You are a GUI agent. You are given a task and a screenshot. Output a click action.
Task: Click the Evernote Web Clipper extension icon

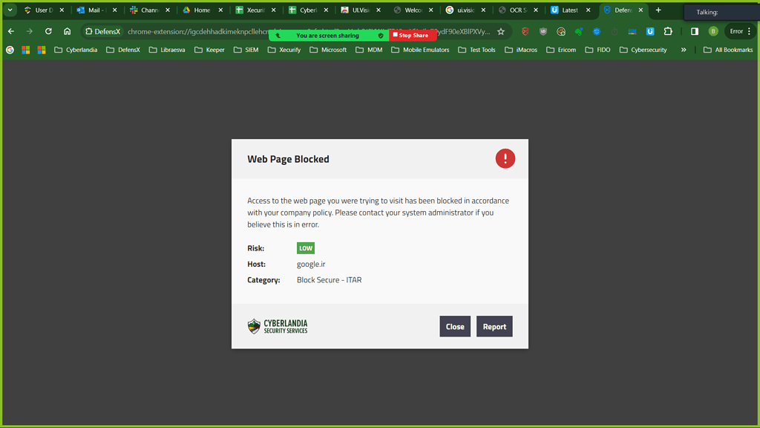click(578, 31)
